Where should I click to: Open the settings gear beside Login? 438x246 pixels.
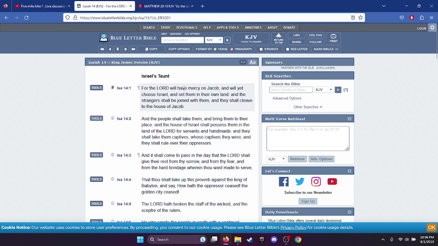433,28
